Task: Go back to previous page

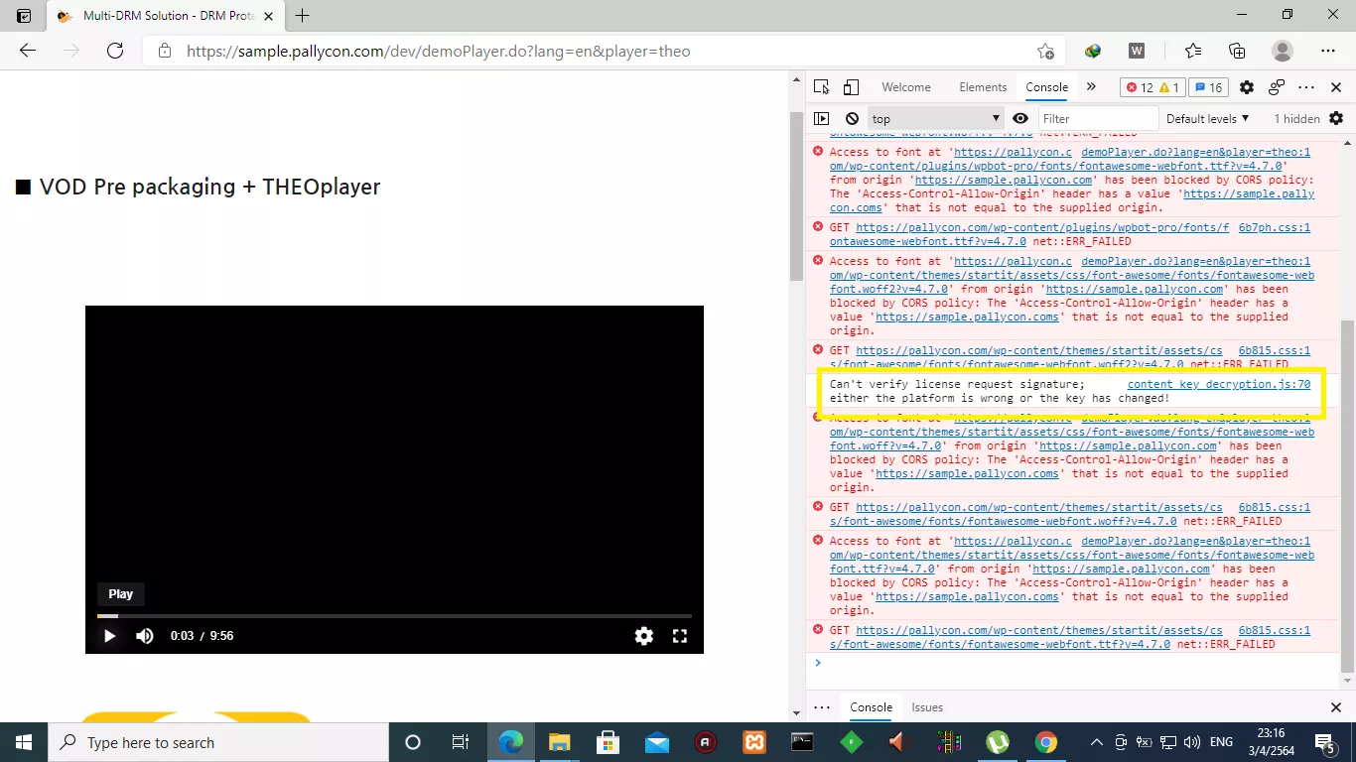Action: coord(28,51)
